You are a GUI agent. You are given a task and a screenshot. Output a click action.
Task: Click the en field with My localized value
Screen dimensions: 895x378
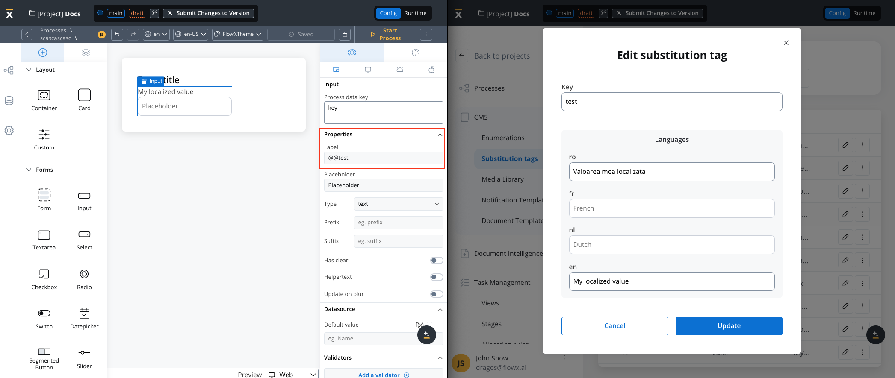[672, 281]
